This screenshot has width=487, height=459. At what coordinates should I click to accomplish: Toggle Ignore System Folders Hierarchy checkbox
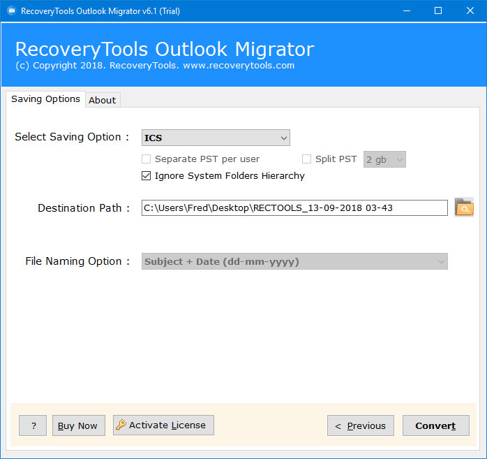(x=146, y=175)
